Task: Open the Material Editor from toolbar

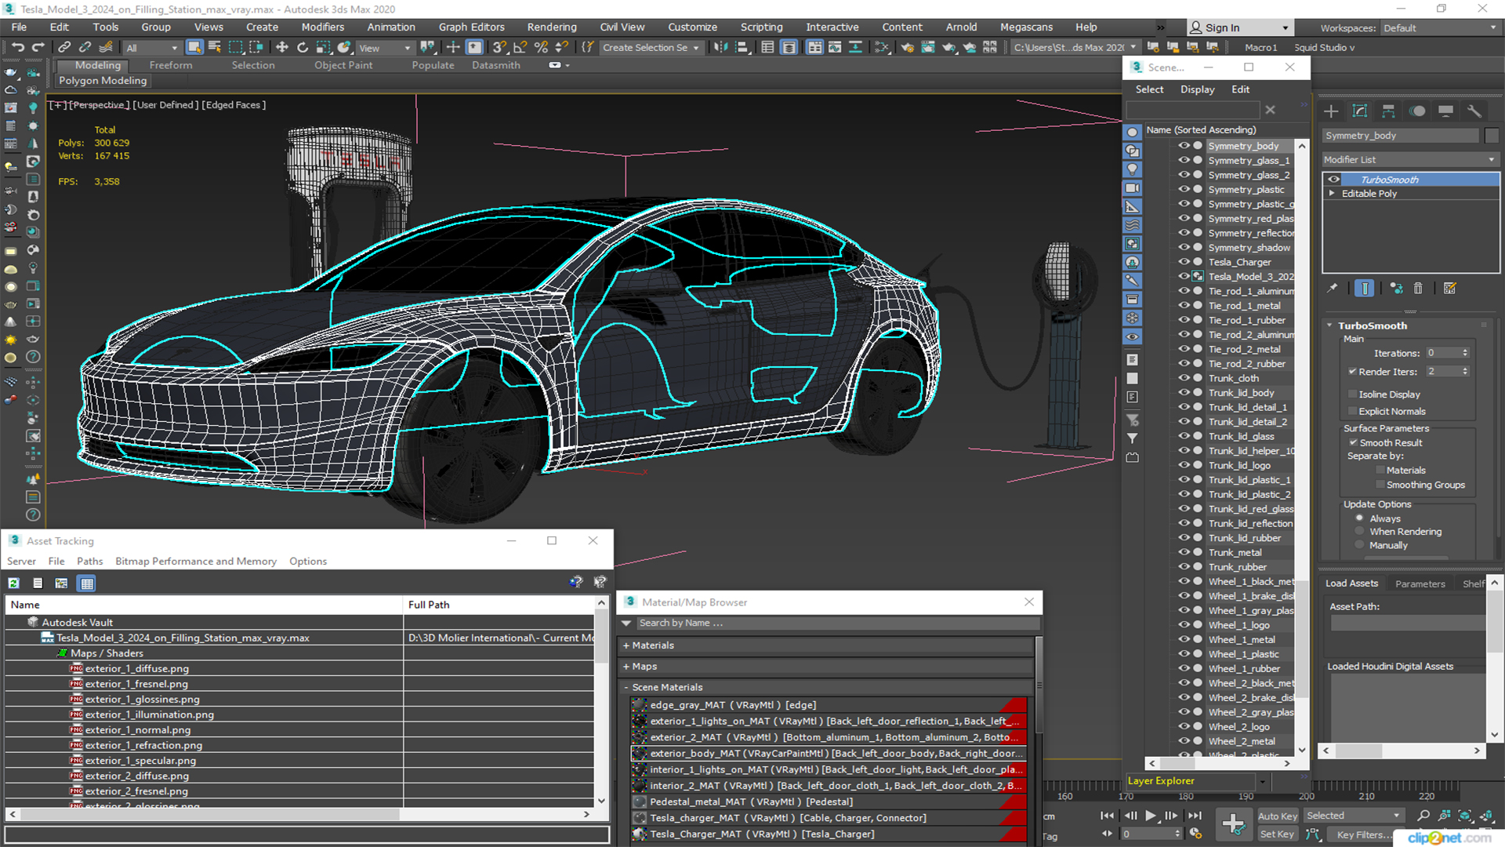Action: (x=882, y=47)
